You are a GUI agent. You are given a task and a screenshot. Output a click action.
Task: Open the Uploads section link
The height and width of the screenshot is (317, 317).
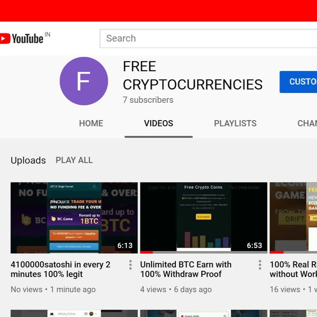[28, 160]
